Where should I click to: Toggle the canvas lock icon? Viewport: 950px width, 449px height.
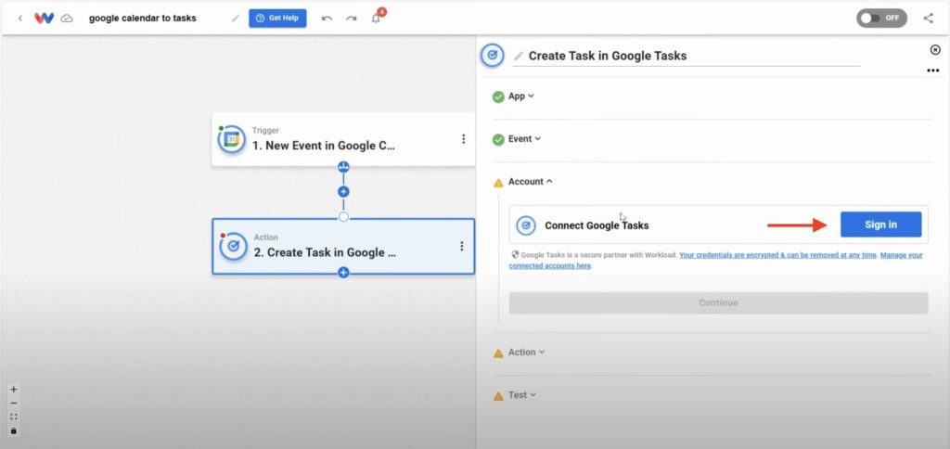tap(13, 430)
